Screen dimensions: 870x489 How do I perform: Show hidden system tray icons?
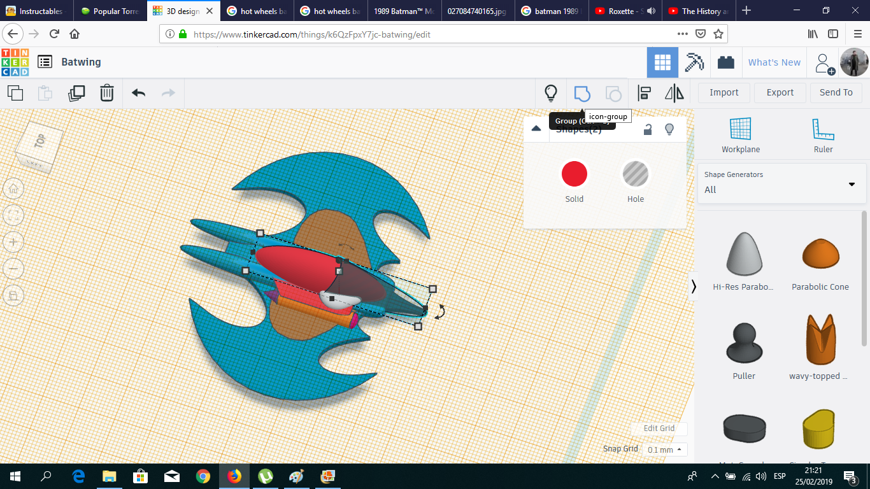pos(715,476)
